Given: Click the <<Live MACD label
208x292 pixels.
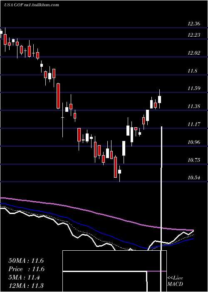Looking at the screenshot, I should pos(175,281).
